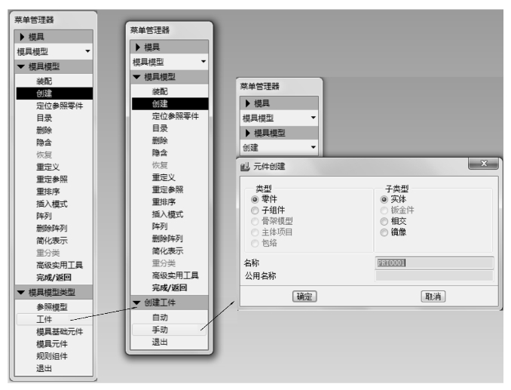511x390 pixels.
Task: Select 规则组件 model type
Action: [x=52, y=356]
